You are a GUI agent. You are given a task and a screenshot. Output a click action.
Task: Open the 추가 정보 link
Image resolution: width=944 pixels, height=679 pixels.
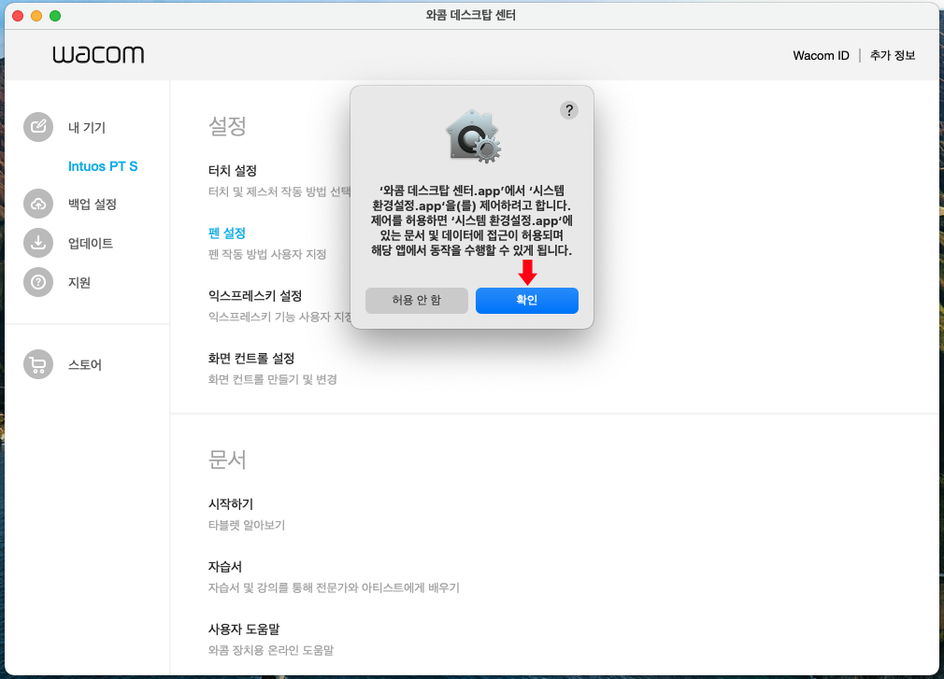point(893,55)
